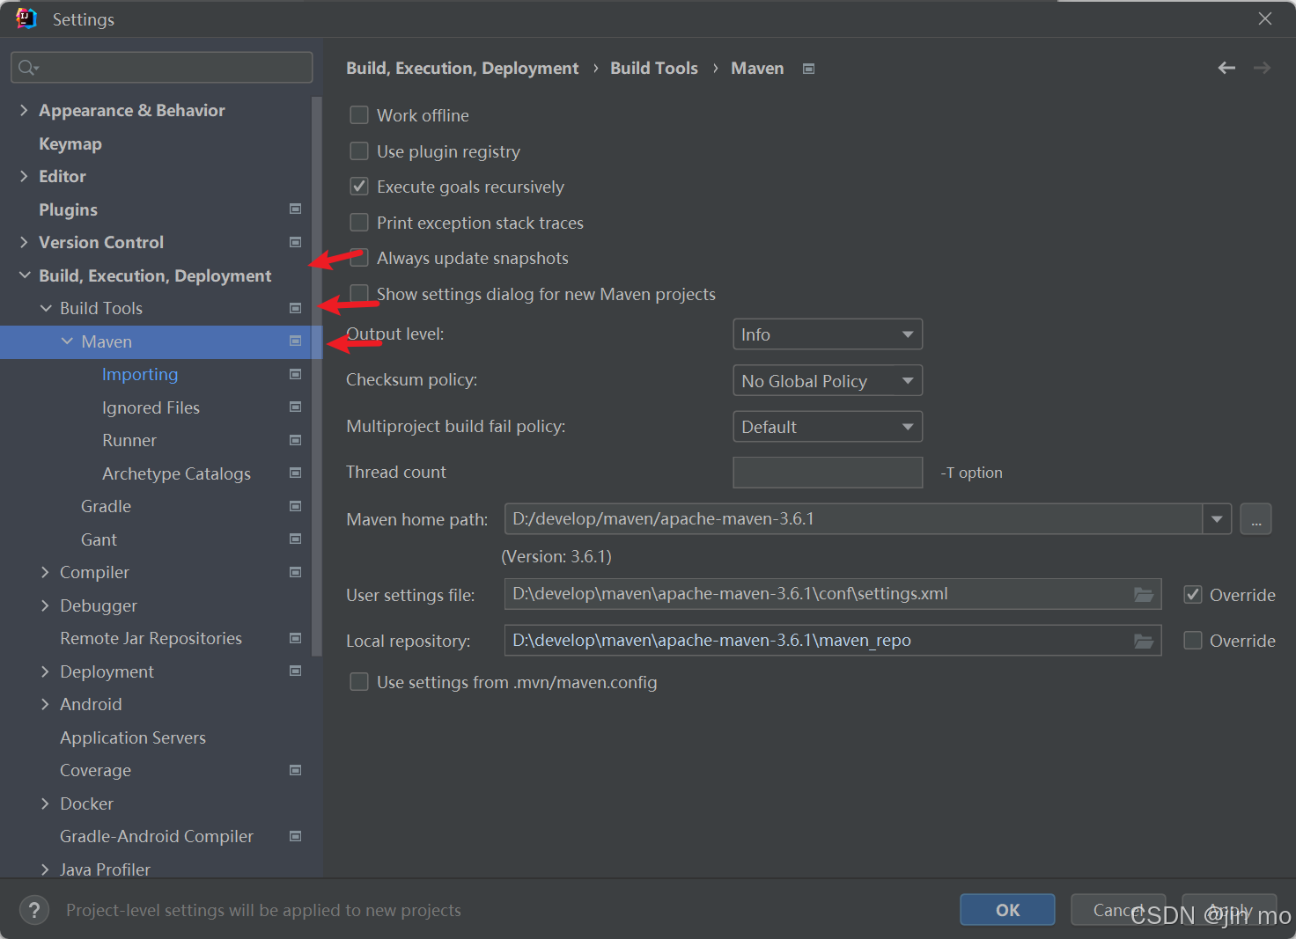The height and width of the screenshot is (939, 1296).
Task: Check the Always update snapshots checkbox
Action: (359, 258)
